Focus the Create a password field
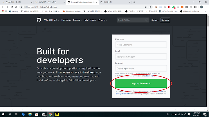The height and width of the screenshot is (117, 209). click(x=141, y=68)
